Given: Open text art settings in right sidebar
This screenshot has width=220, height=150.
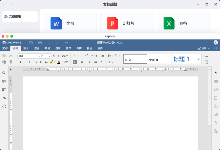Looking at the screenshot, I should tap(216, 123).
